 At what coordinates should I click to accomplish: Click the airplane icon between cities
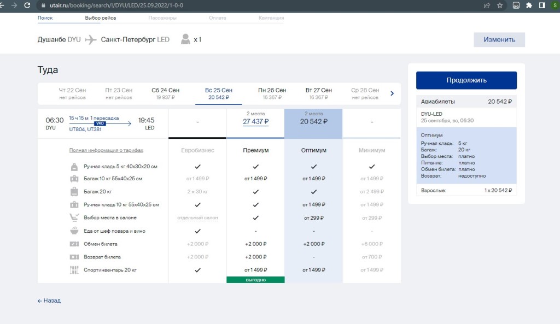[91, 40]
